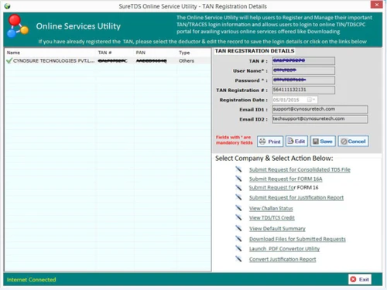Click the icon beside View Challan Status
387x290 pixels.
(x=238, y=208)
